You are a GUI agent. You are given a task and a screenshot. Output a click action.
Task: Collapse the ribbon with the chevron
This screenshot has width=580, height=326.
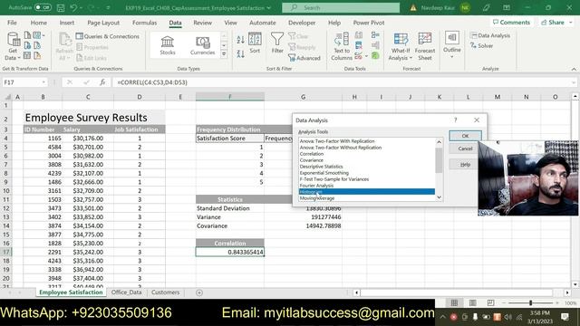pyautogui.click(x=574, y=69)
